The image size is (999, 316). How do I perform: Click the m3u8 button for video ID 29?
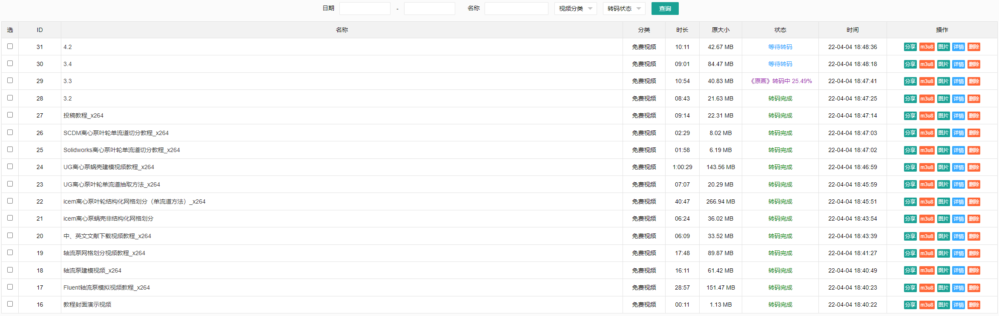[x=927, y=81]
